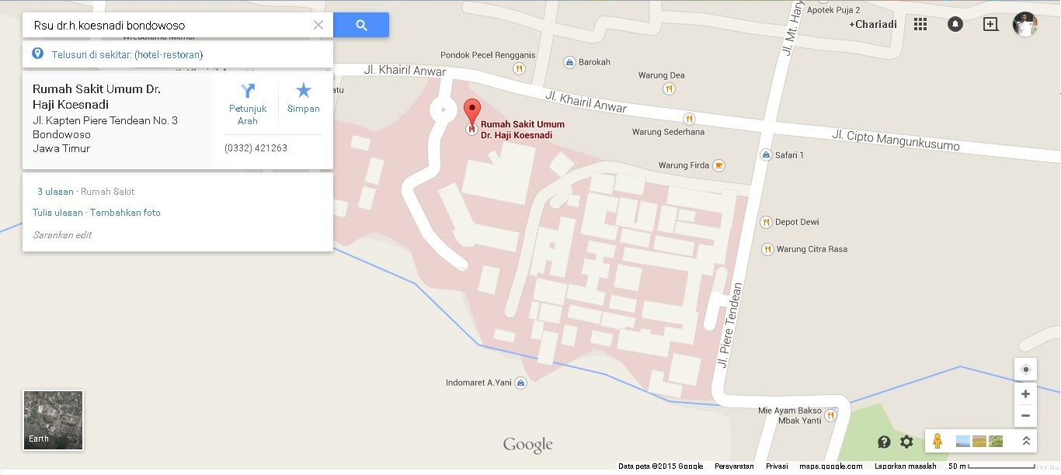
Task: Clear the search box with X
Action: coord(318,25)
